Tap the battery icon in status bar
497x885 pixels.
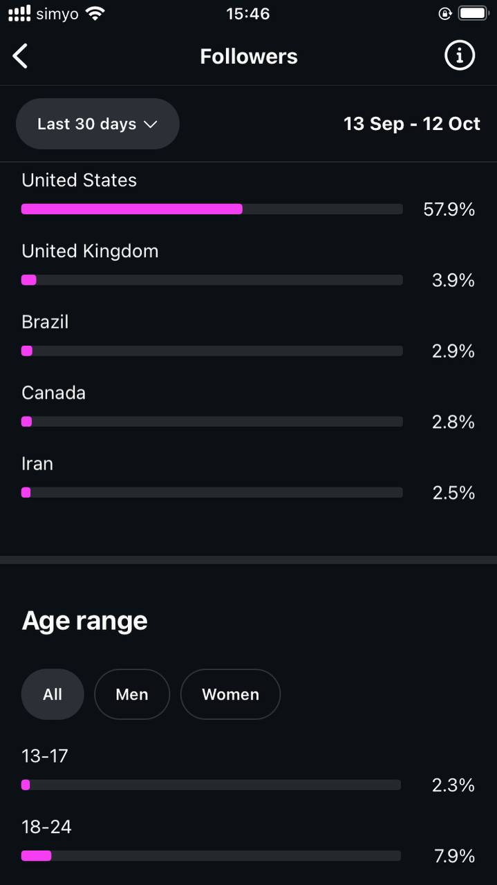coord(473,13)
